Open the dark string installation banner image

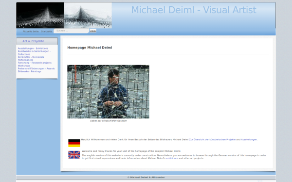click(x=40, y=15)
